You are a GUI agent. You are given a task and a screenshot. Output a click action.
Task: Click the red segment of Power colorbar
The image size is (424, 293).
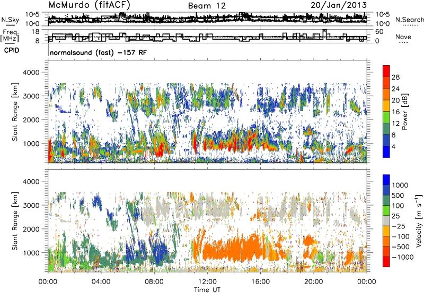pyautogui.click(x=386, y=71)
